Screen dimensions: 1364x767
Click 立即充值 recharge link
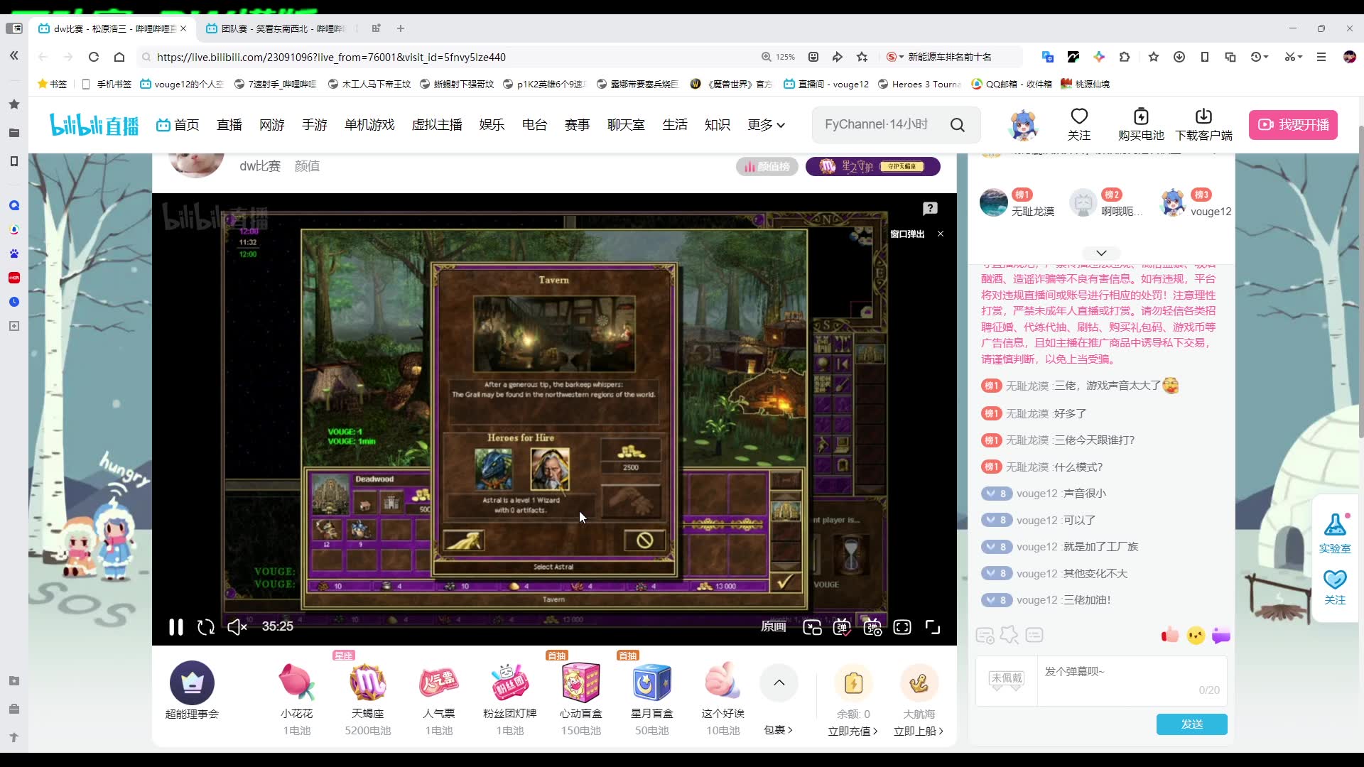click(852, 731)
